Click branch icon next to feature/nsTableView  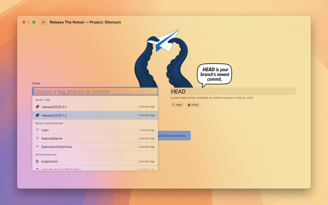click(37, 147)
